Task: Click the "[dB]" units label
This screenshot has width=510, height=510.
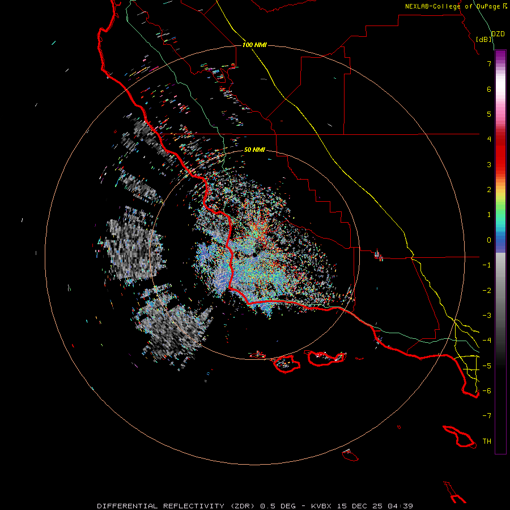Action: pyautogui.click(x=484, y=39)
